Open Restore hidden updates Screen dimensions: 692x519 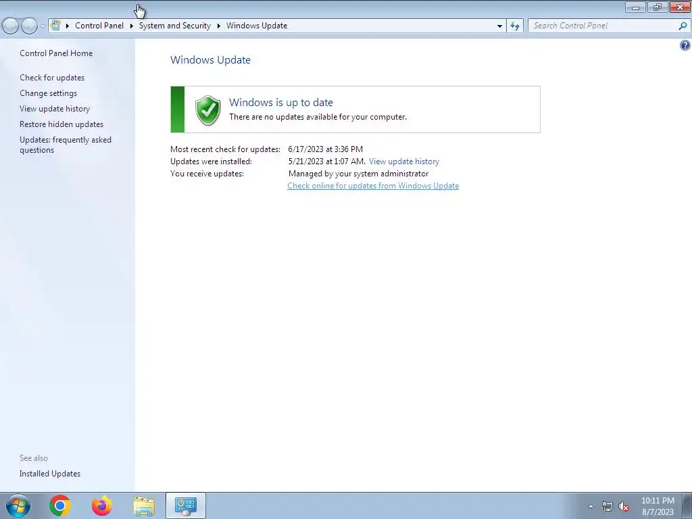[x=61, y=124]
